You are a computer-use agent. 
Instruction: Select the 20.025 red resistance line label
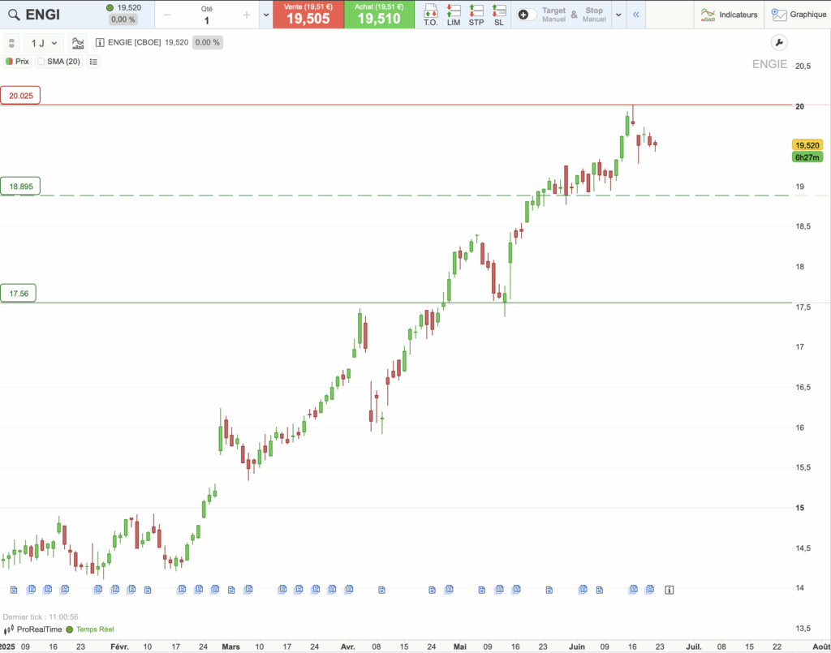(x=20, y=96)
